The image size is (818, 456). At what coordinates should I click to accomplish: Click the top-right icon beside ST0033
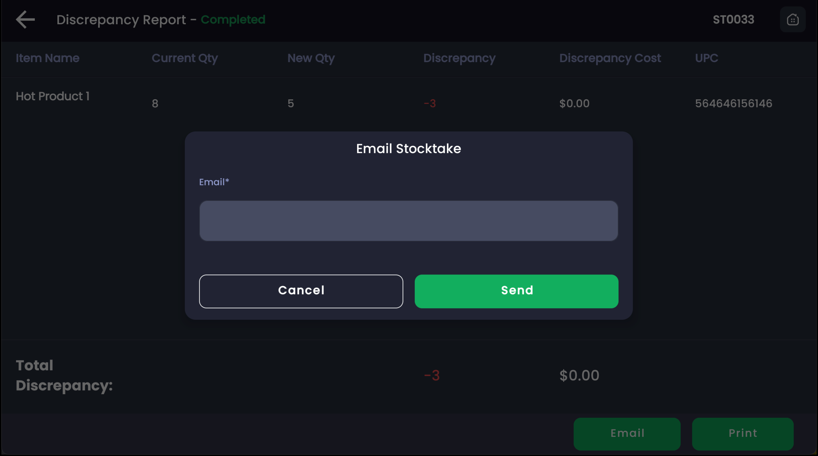click(792, 19)
